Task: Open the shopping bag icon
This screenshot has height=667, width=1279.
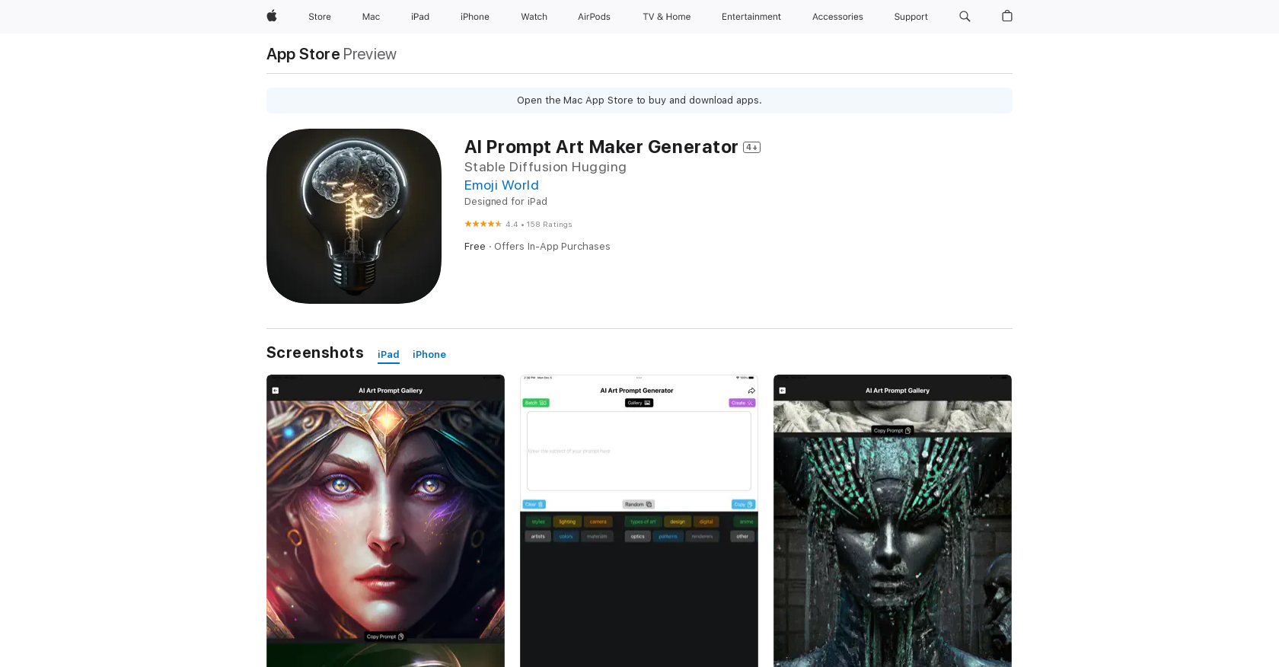Action: point(1007,16)
